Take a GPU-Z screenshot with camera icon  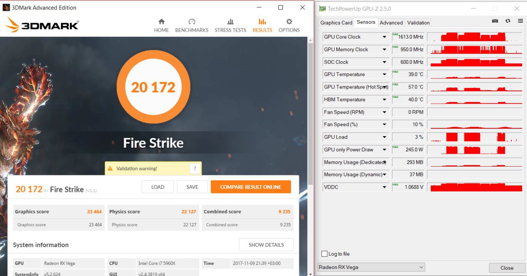(x=495, y=21)
